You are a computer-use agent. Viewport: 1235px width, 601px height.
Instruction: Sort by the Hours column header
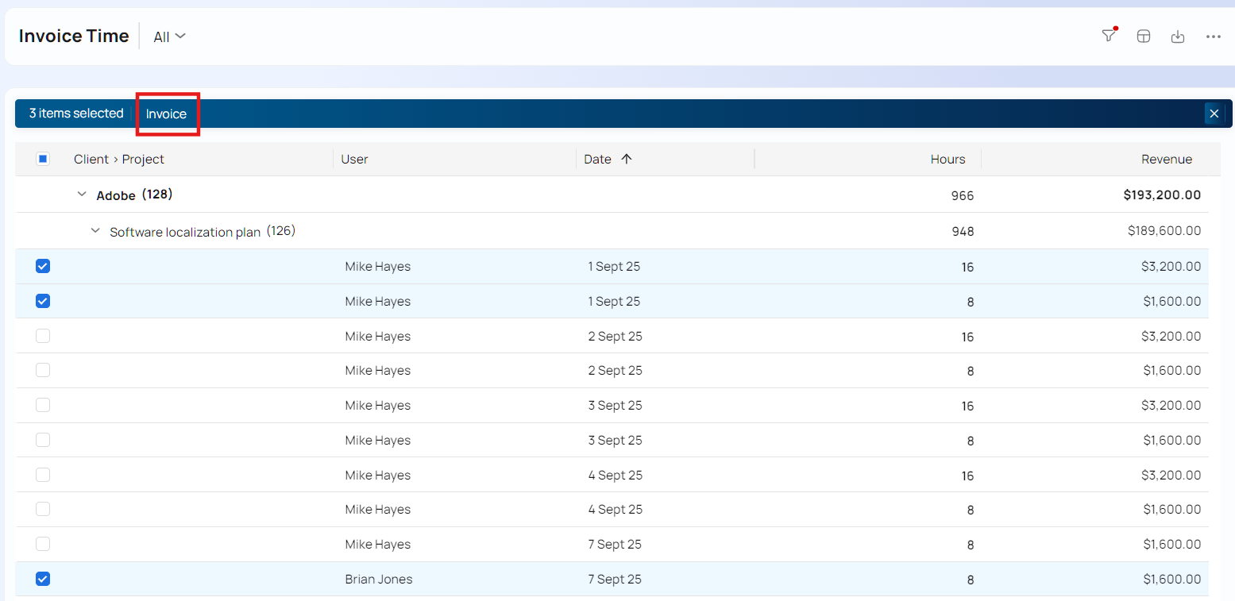tap(947, 159)
